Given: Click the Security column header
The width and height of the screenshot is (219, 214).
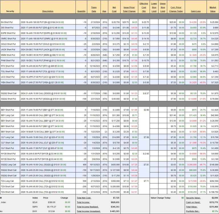Looking at the screenshot, I should pos(10,11).
